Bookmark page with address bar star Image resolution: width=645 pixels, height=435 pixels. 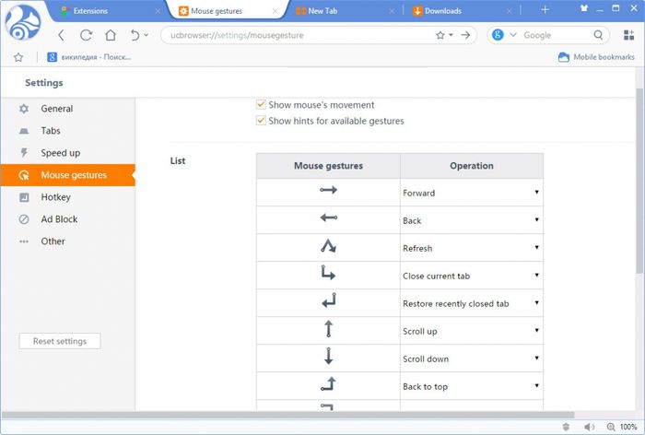pyautogui.click(x=440, y=35)
